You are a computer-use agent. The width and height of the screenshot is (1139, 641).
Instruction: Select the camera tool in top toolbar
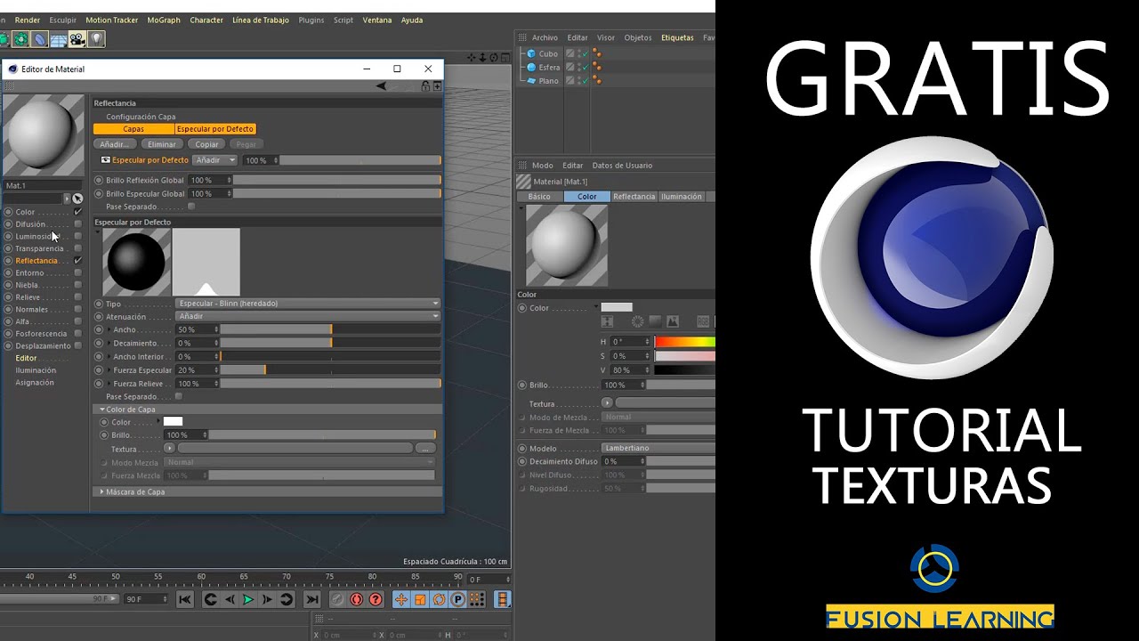click(x=77, y=39)
